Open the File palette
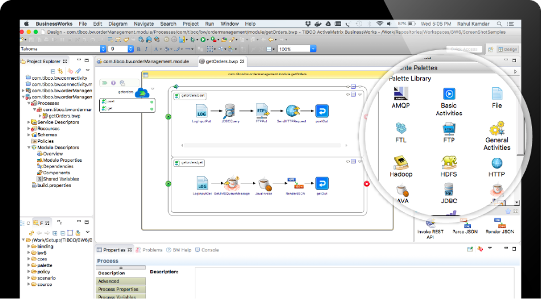The height and width of the screenshot is (299, 541). (x=497, y=97)
